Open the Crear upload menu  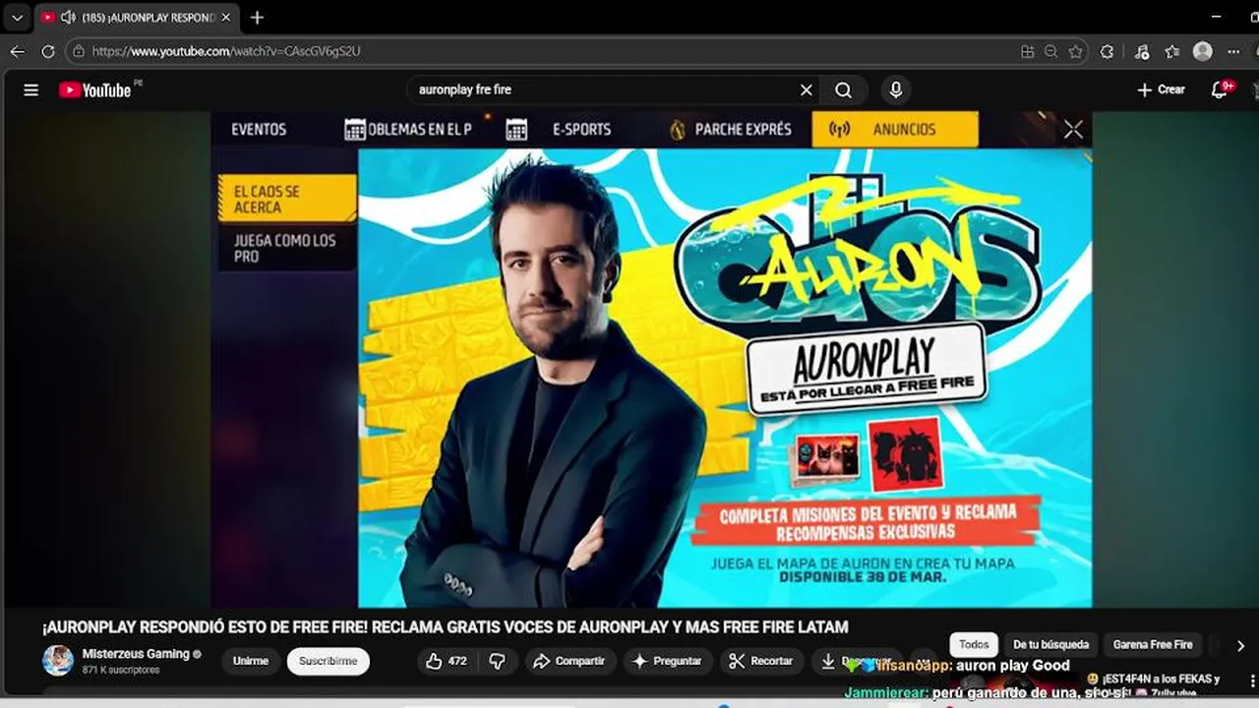click(1161, 89)
